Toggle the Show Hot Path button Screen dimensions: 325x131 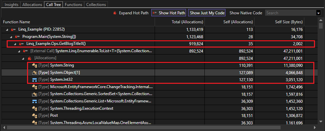point(168,13)
